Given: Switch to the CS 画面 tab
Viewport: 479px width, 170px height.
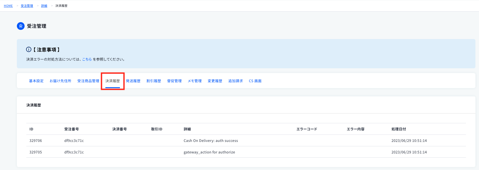Looking at the screenshot, I should (255, 81).
